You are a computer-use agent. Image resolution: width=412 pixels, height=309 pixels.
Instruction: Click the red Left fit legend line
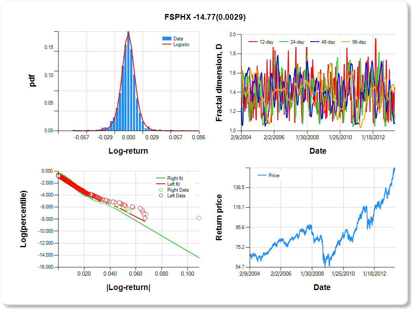pos(161,184)
